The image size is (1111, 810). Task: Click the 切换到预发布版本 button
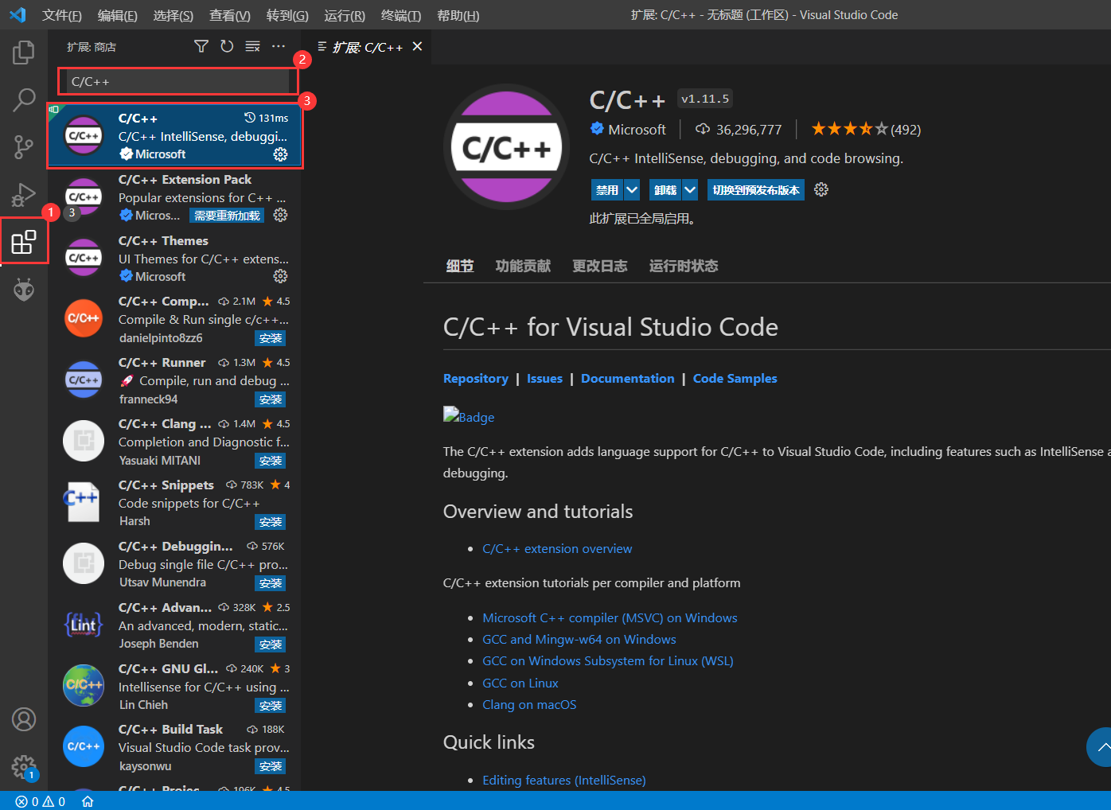point(756,189)
